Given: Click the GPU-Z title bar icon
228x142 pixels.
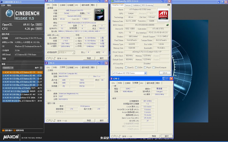Looking at the screenshot, I should coord(112,1).
